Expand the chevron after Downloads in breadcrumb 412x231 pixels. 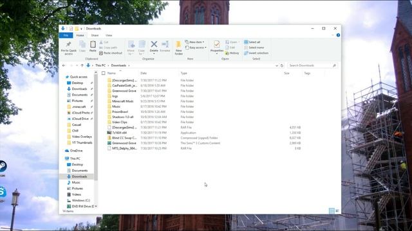click(129, 65)
